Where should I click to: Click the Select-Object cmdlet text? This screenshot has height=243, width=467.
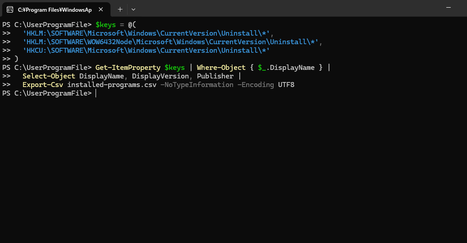(49, 76)
